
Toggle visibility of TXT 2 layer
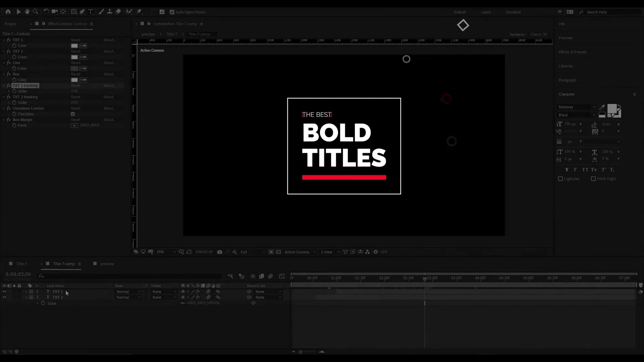(4, 297)
